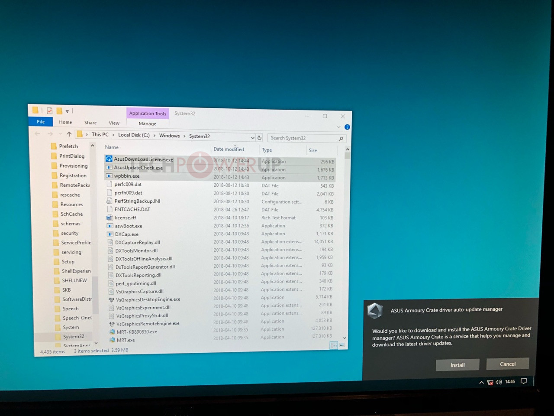Go up one folder level
Image resolution: width=554 pixels, height=416 pixels.
(69, 134)
